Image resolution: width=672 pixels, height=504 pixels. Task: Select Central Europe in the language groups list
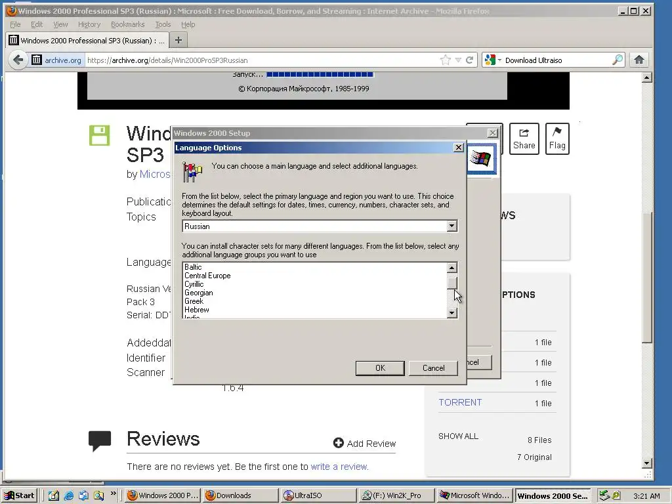[x=207, y=276]
